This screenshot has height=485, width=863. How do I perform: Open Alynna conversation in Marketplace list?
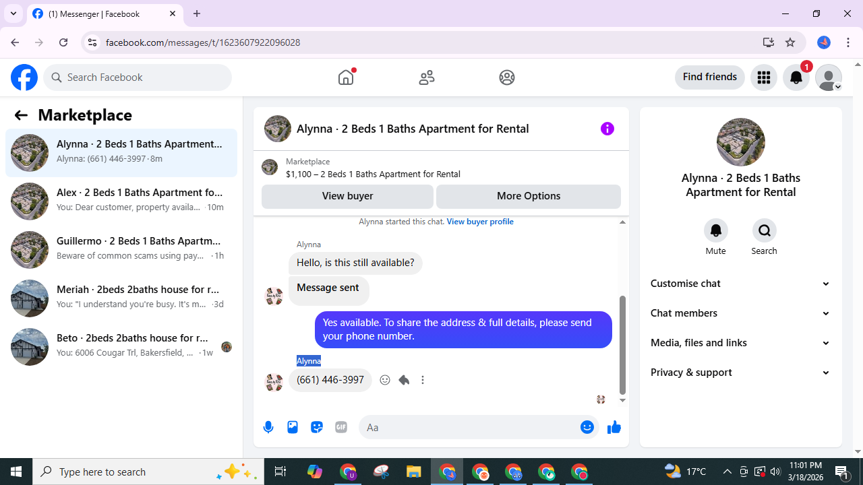point(121,152)
